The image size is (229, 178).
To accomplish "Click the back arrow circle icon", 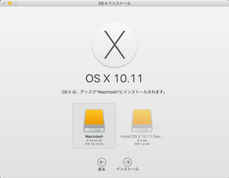I will coord(102,162).
